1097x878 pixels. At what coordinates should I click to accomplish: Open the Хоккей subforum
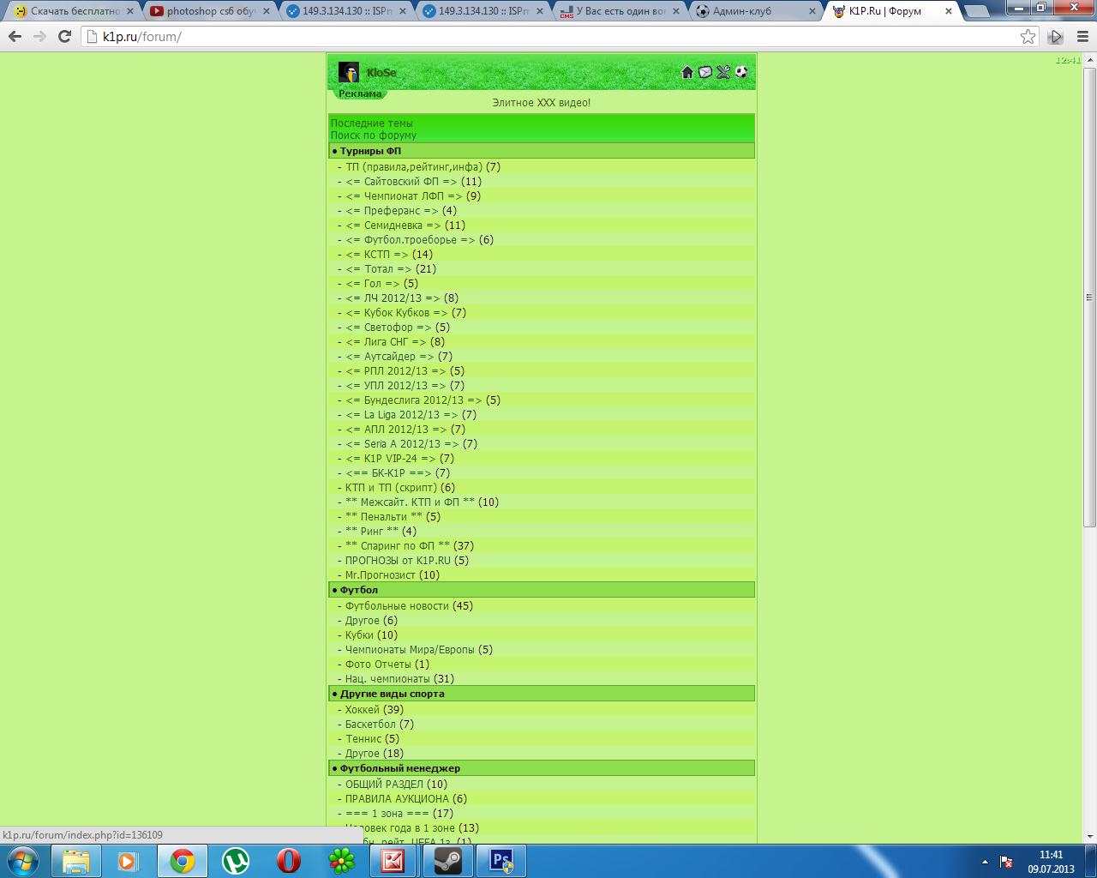(363, 710)
